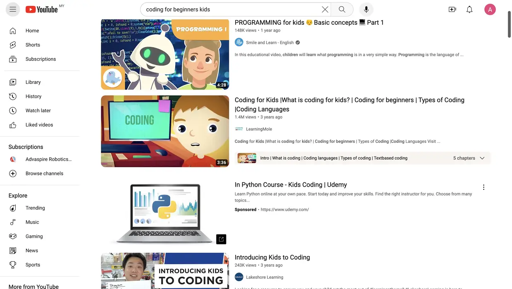The height and width of the screenshot is (289, 512).
Task: Clear the search box text
Action: coord(325,9)
